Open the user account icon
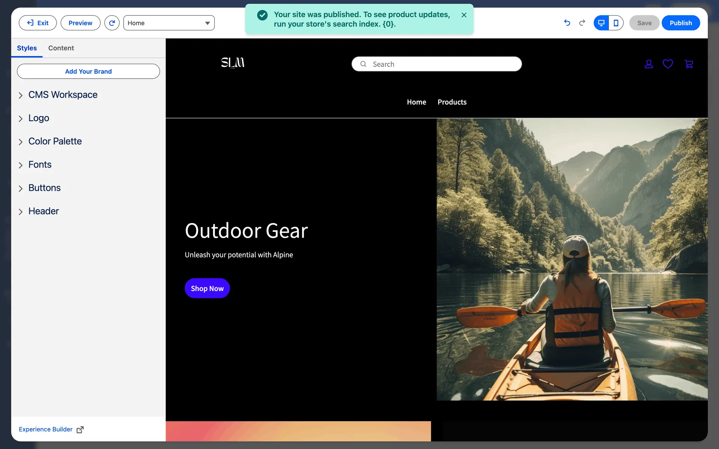This screenshot has height=449, width=719. click(649, 64)
